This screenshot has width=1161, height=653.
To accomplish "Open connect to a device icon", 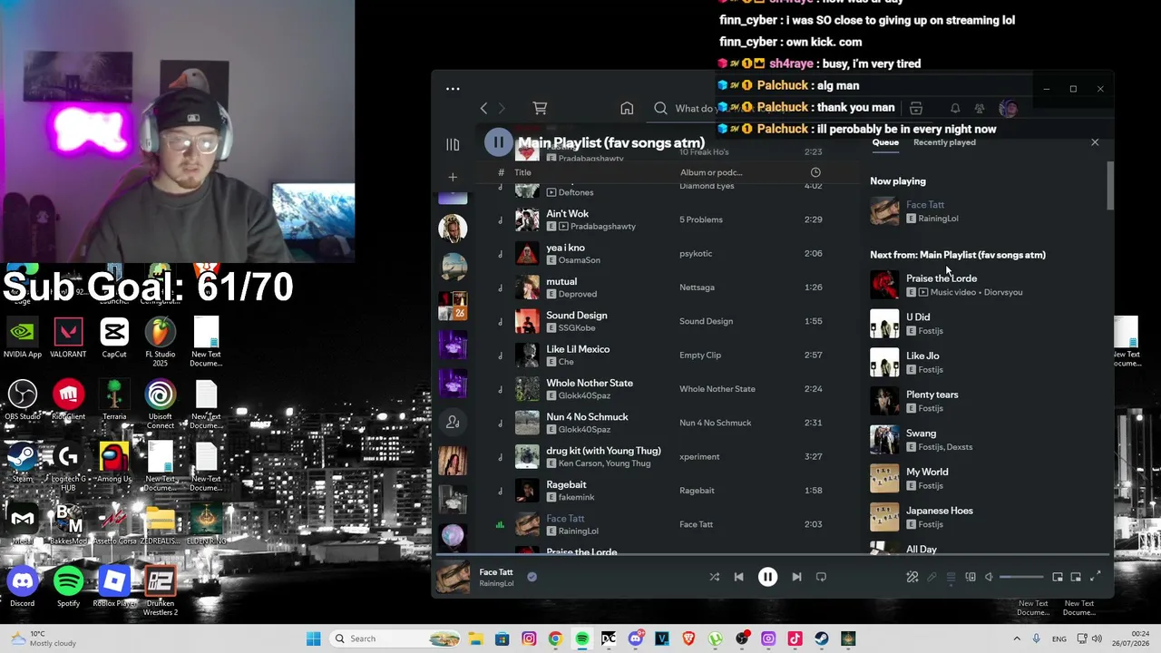I will (970, 577).
